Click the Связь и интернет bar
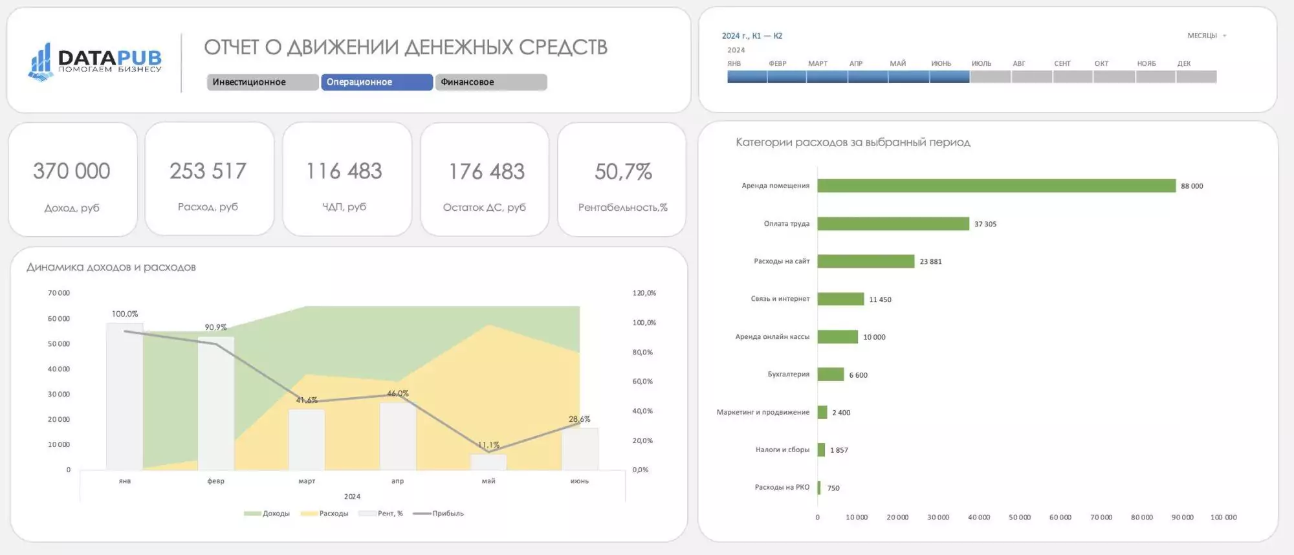The image size is (1294, 555). point(841,299)
